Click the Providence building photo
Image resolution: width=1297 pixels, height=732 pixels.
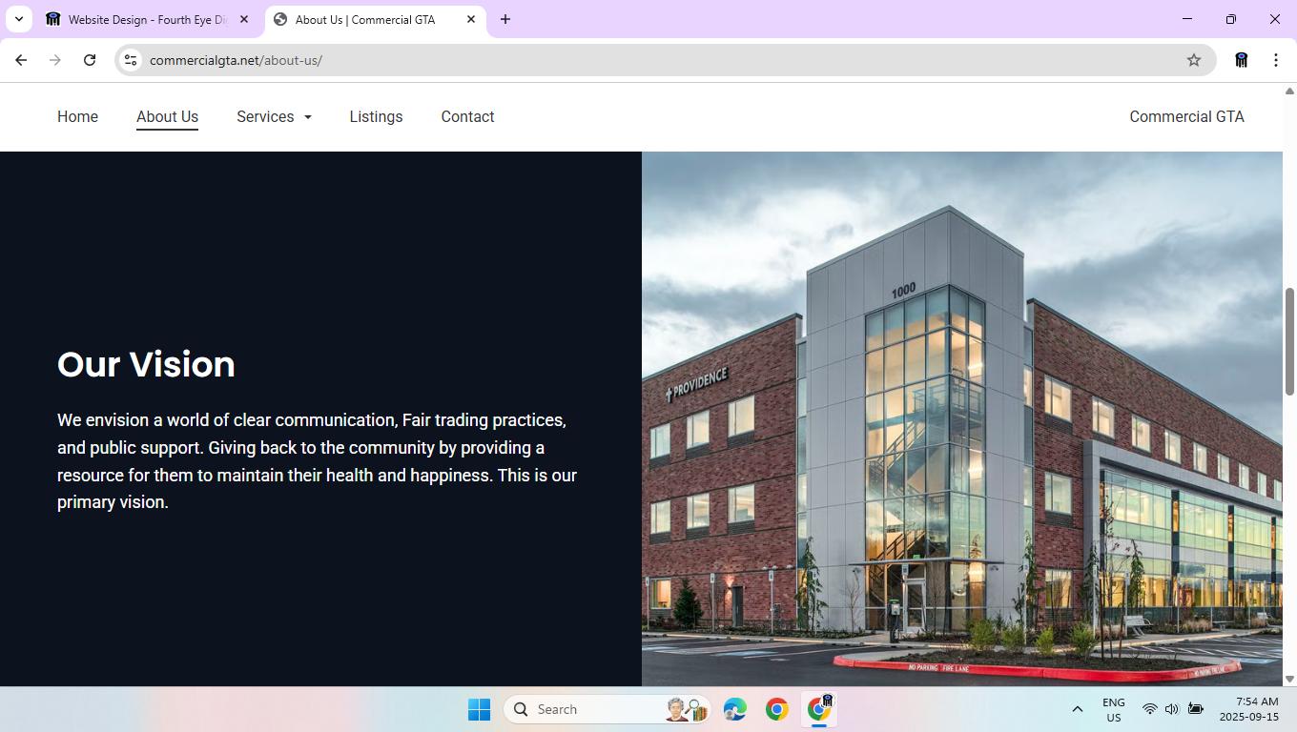click(962, 418)
